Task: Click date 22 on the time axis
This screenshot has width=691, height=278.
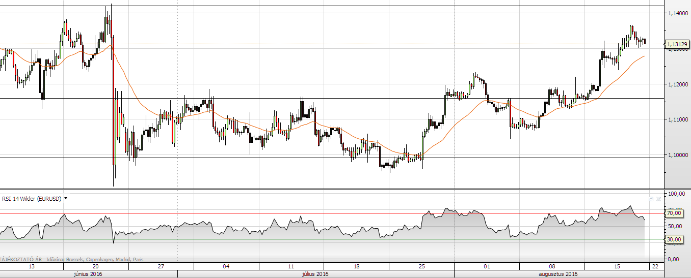Action: pos(655,266)
